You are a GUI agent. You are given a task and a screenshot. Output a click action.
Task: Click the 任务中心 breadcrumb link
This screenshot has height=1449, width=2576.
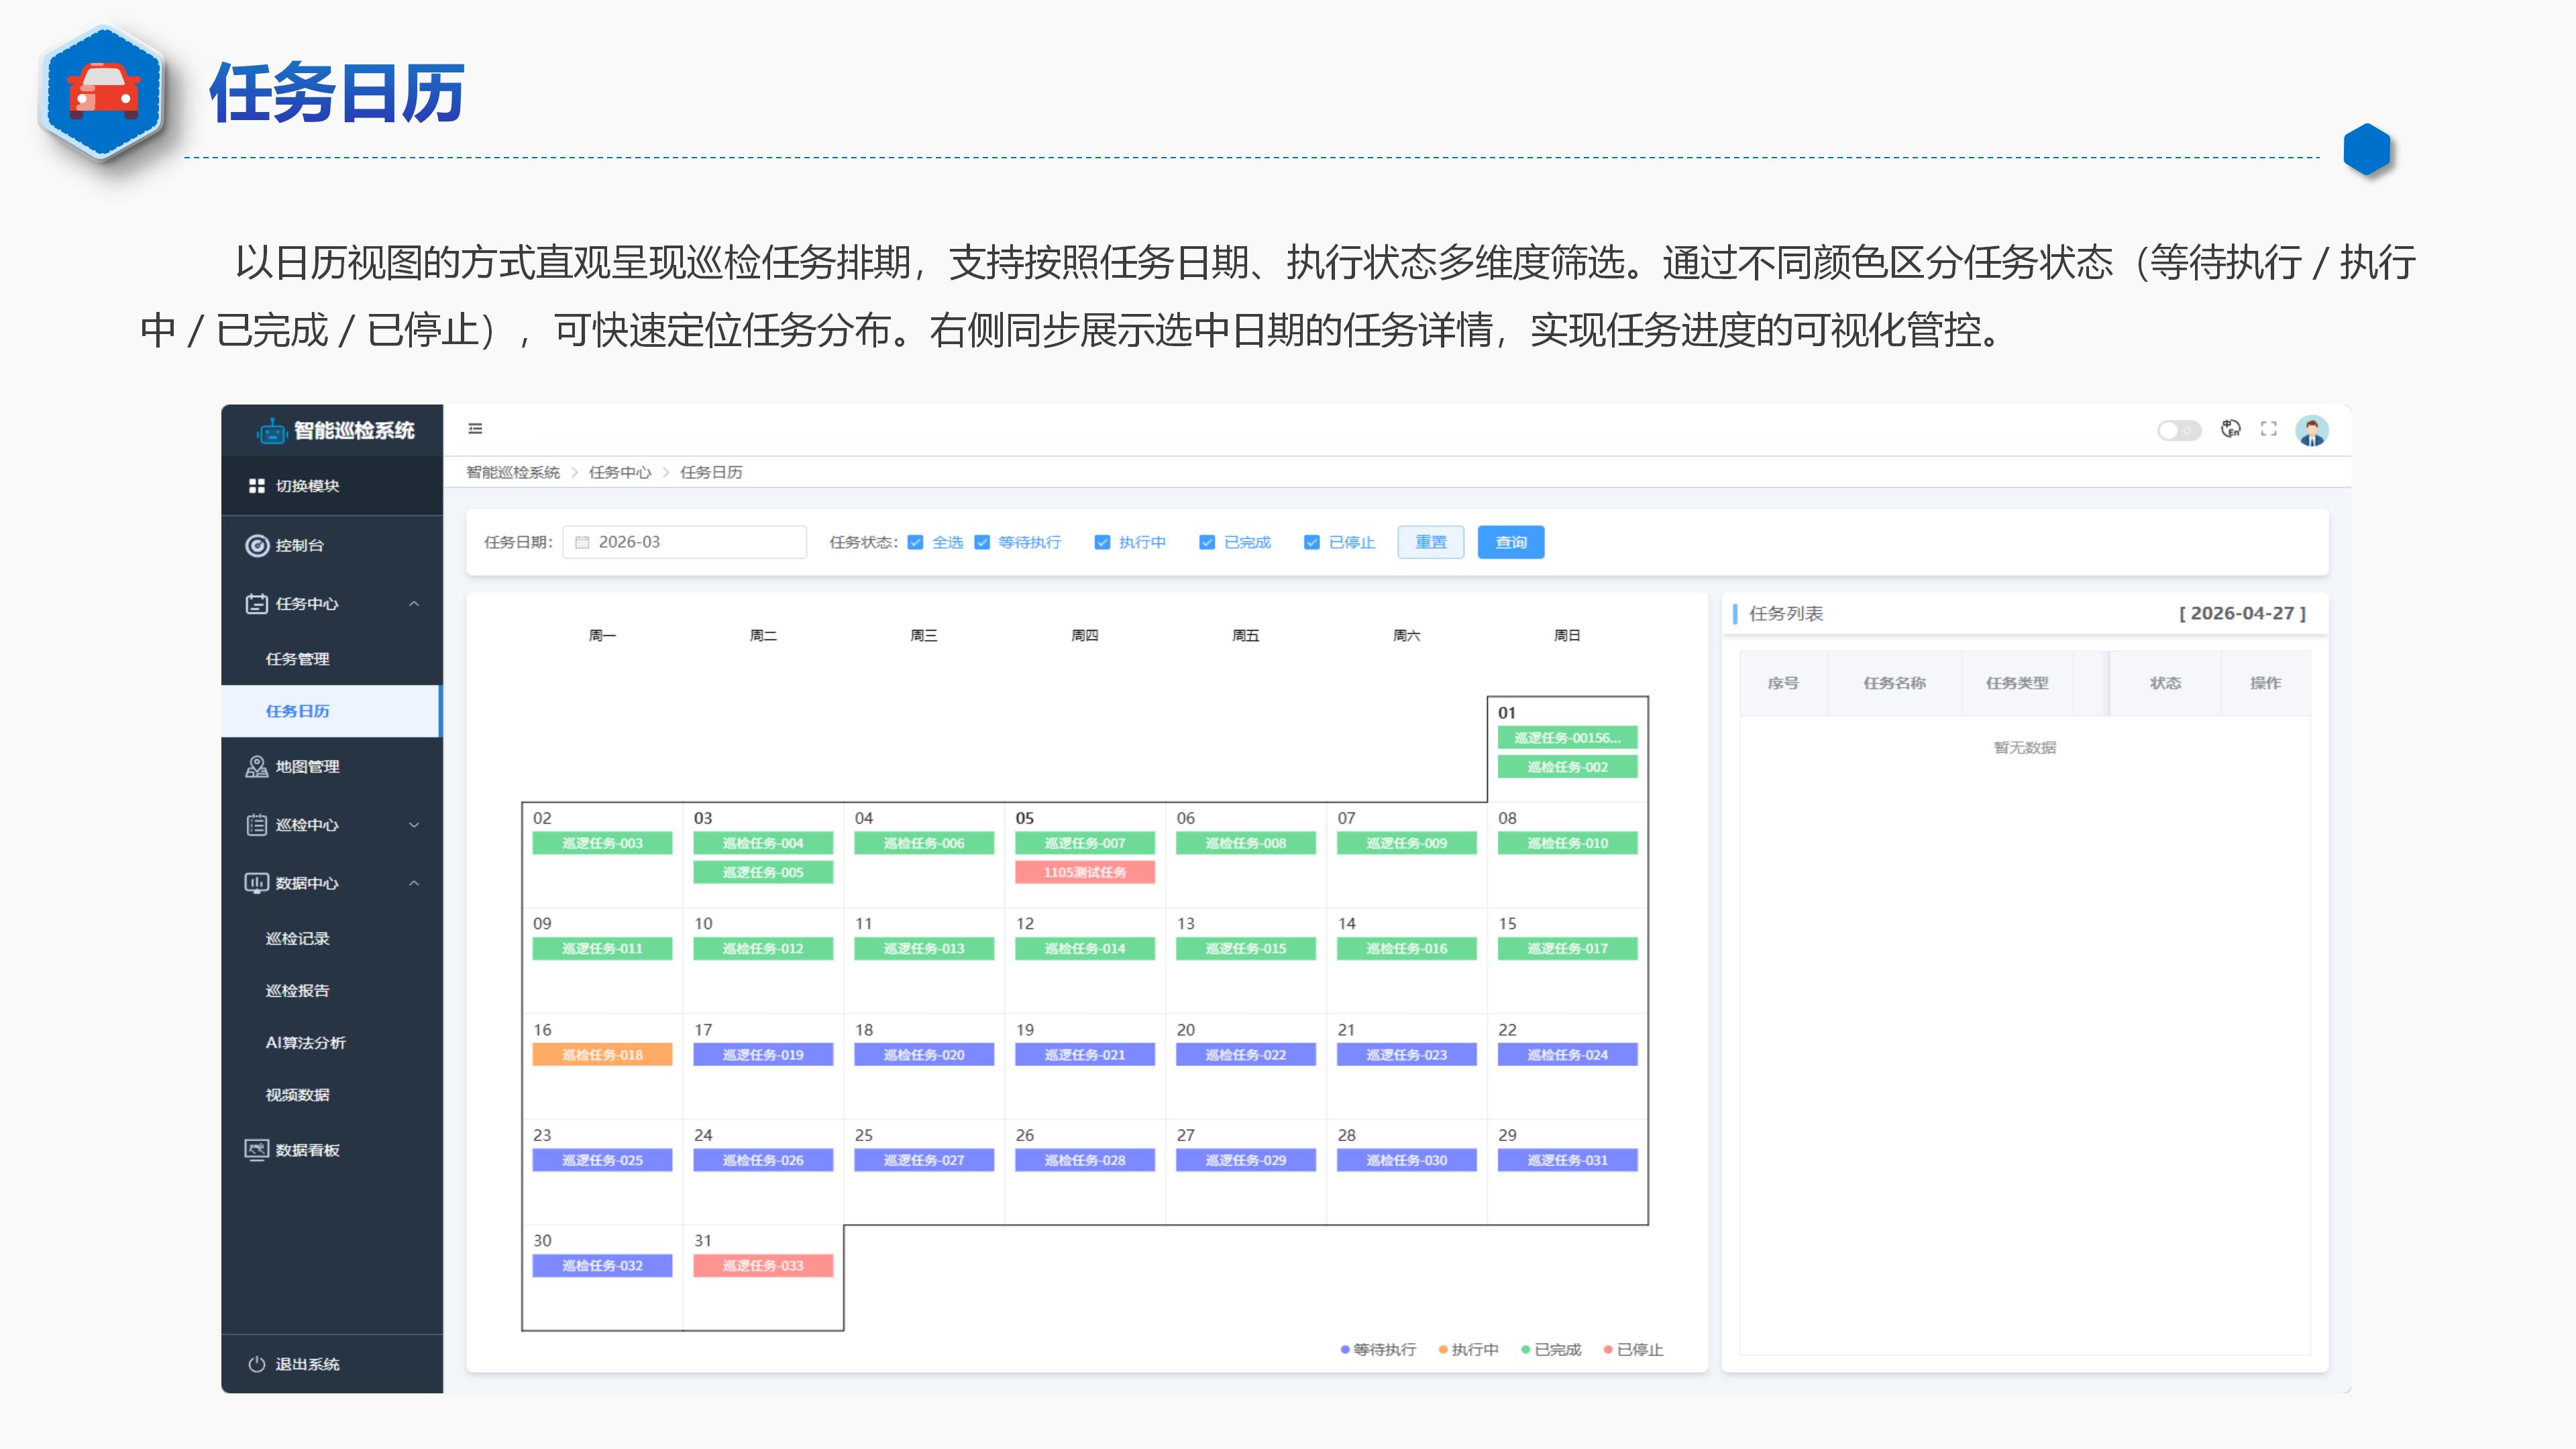(x=620, y=472)
